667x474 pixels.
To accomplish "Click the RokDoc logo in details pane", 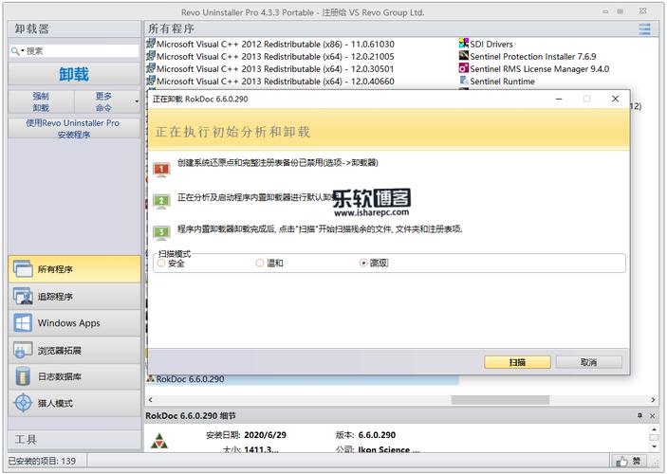I will tap(159, 441).
